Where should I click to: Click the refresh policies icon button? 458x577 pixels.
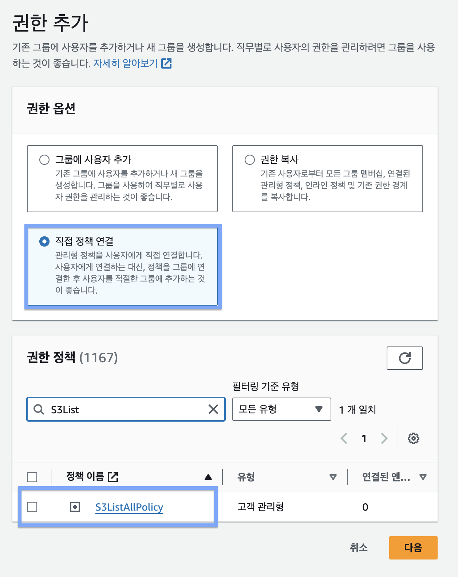coord(404,358)
